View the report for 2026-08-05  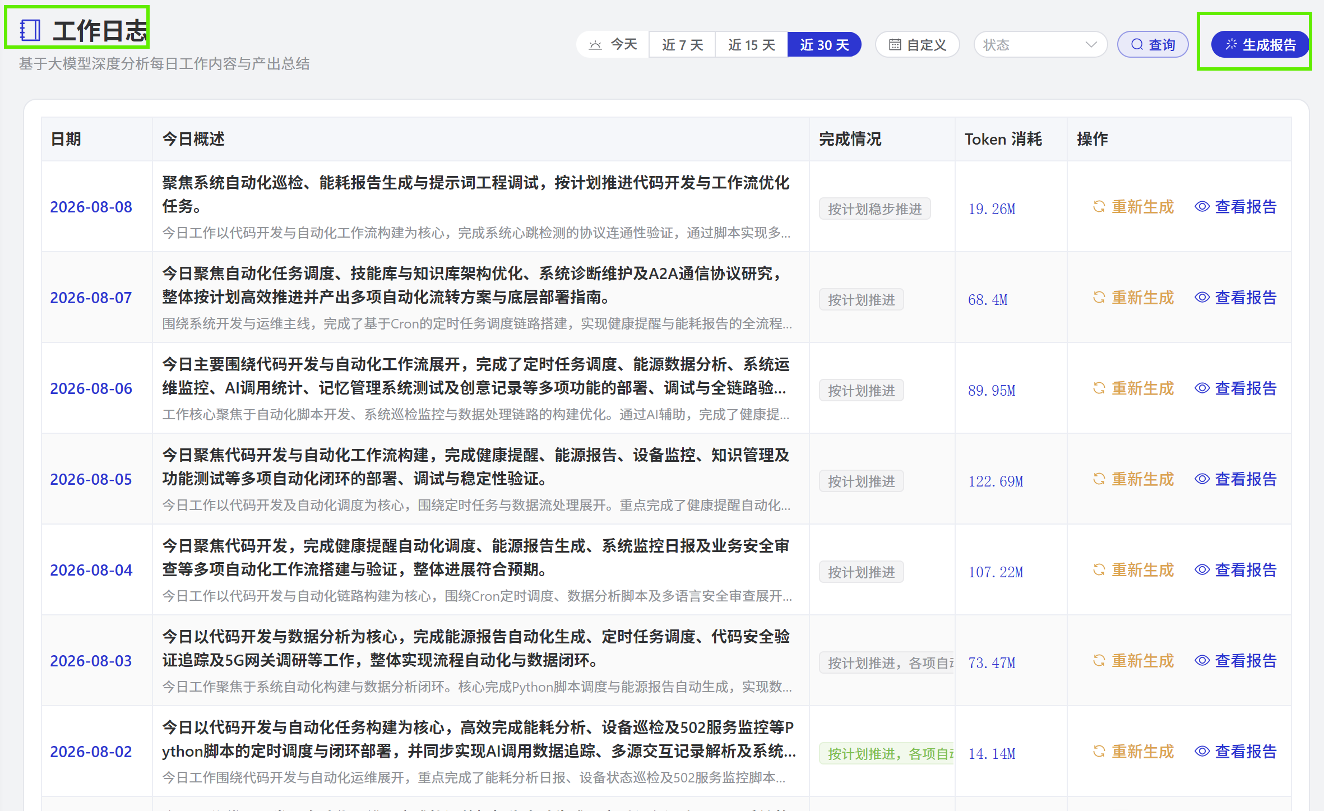[x=1235, y=479]
